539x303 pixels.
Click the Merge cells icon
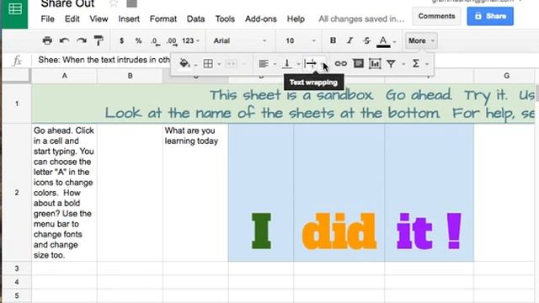coord(231,64)
